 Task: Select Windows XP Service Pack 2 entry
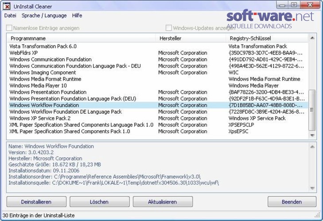click(x=40, y=118)
